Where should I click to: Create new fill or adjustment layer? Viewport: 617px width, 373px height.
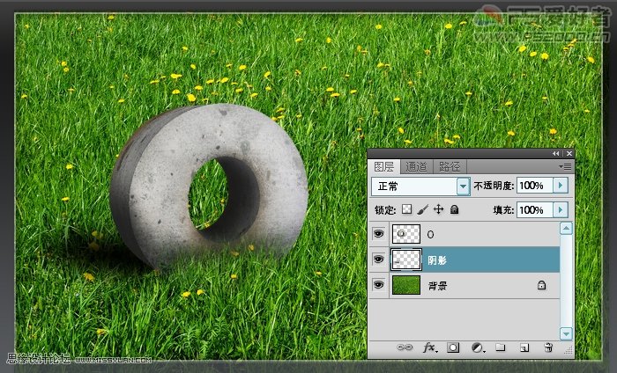[478, 347]
